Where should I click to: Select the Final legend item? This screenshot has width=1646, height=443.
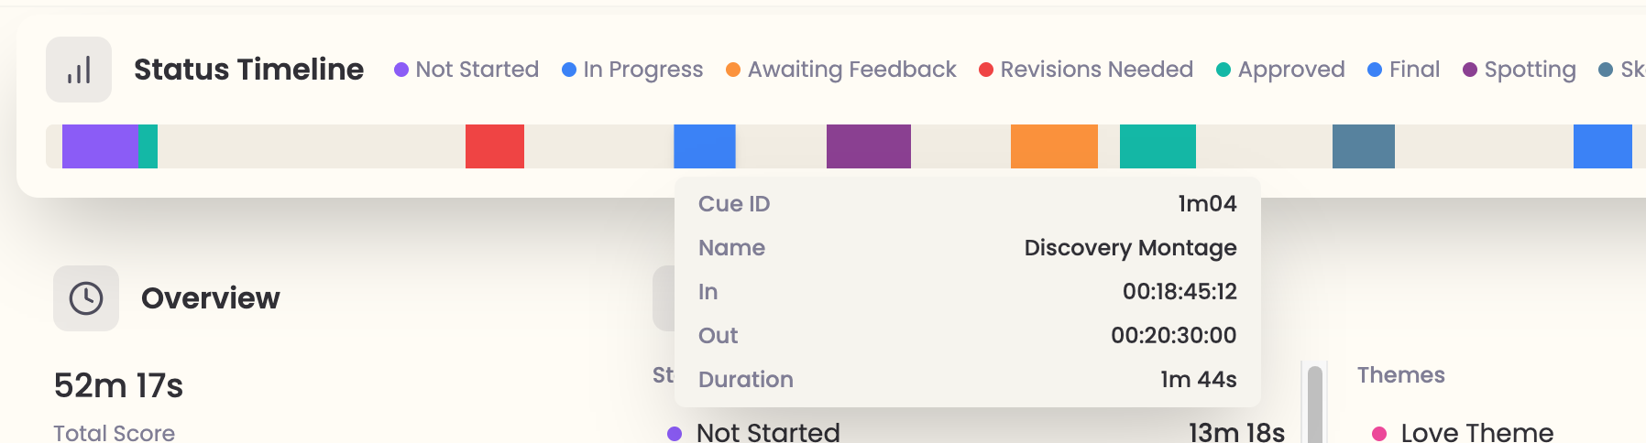point(1403,70)
